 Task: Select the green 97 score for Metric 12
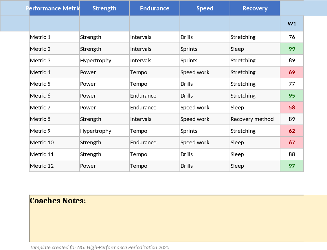coord(292,166)
